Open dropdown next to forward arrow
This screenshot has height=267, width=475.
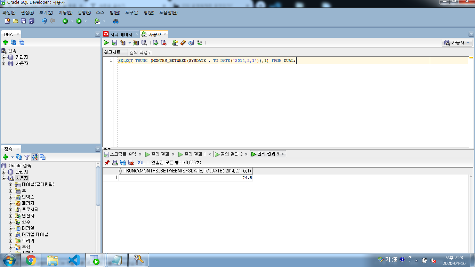pyautogui.click(x=86, y=21)
